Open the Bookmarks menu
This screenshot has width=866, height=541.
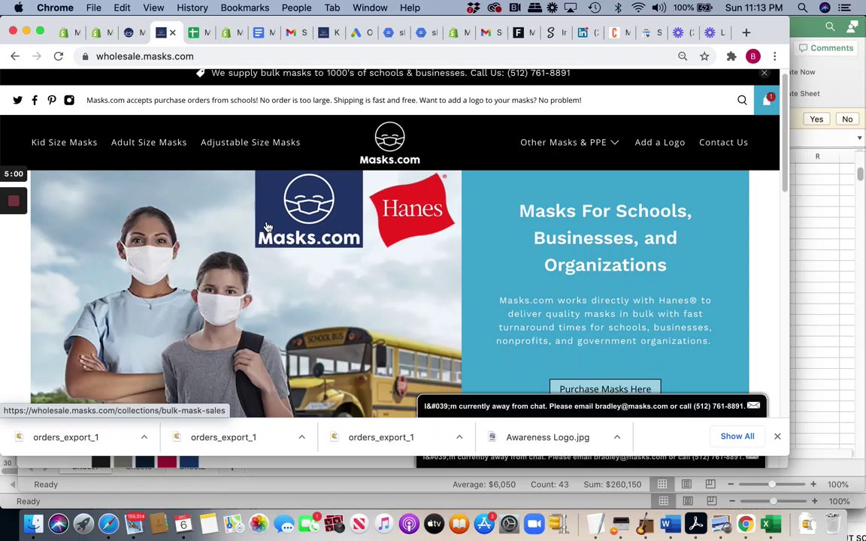[244, 8]
